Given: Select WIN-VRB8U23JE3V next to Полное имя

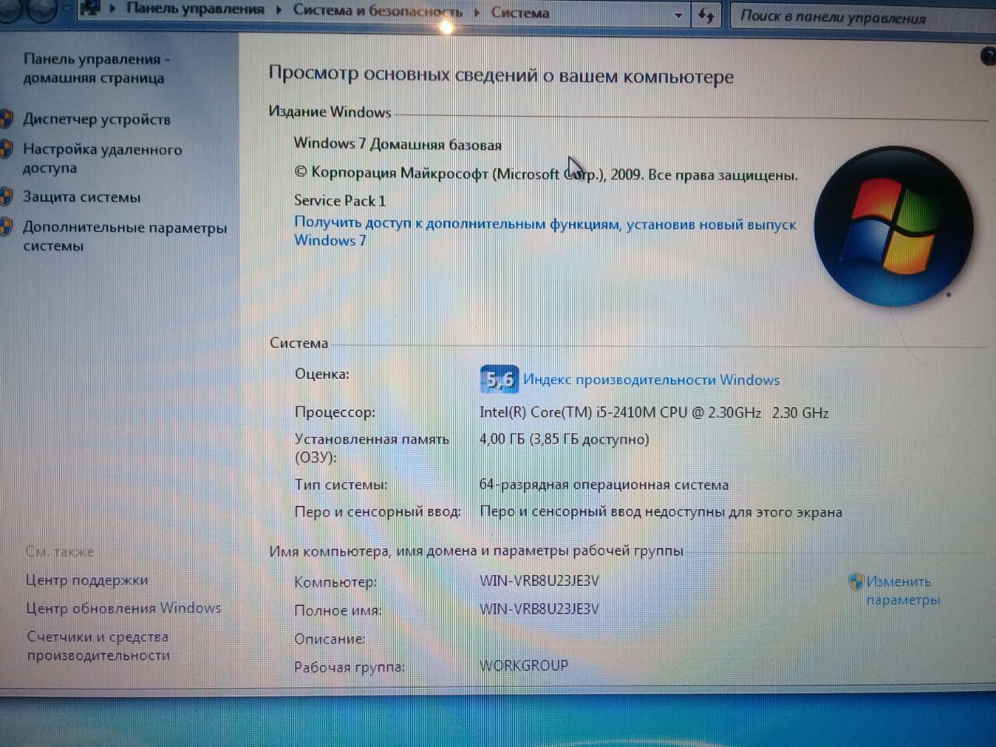Looking at the screenshot, I should pos(539,609).
